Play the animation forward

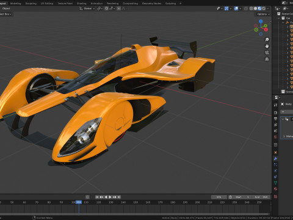(110, 197)
